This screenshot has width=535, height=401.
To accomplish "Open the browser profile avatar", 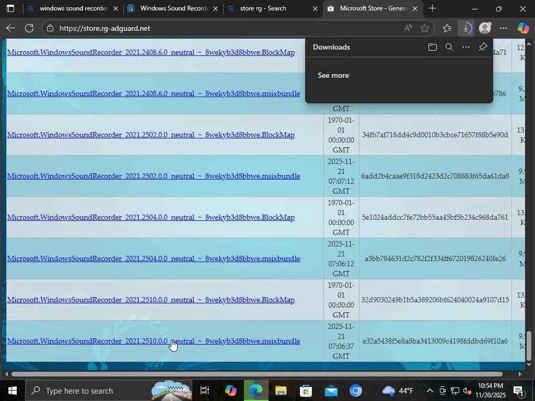I will (x=485, y=28).
